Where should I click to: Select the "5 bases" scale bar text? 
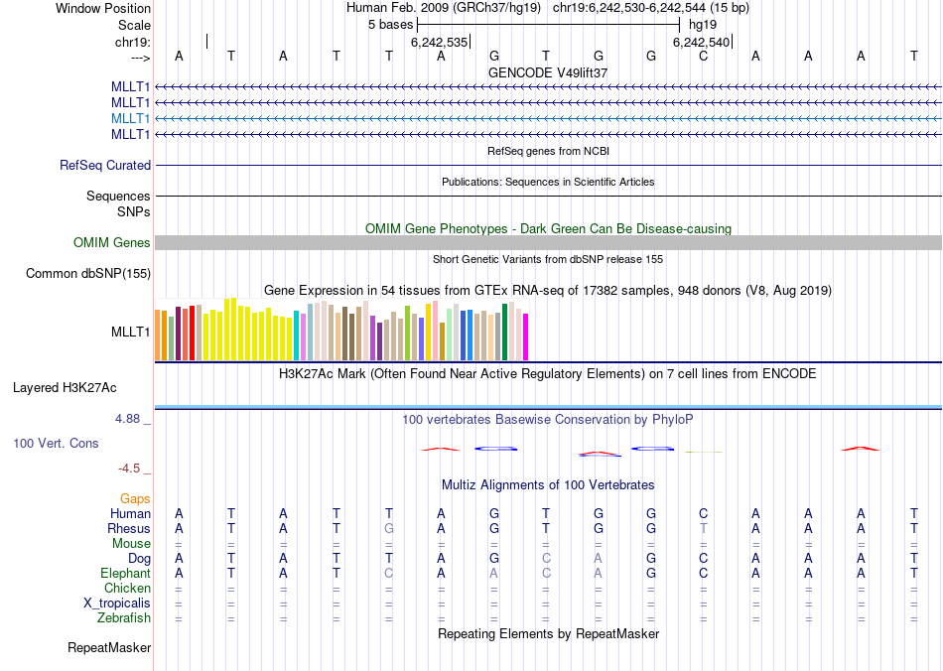pos(391,25)
